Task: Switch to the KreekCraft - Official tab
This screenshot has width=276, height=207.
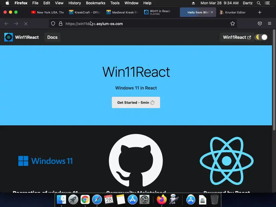Action: pyautogui.click(x=84, y=12)
